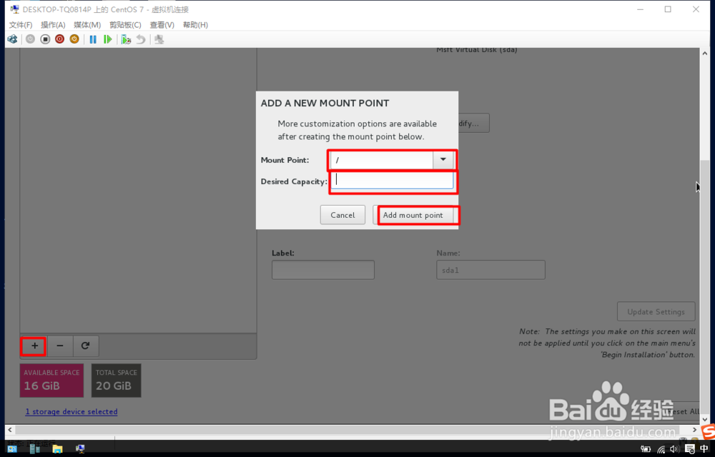Click the Update Settings button
Screen dimensions: 715x457
coord(656,312)
